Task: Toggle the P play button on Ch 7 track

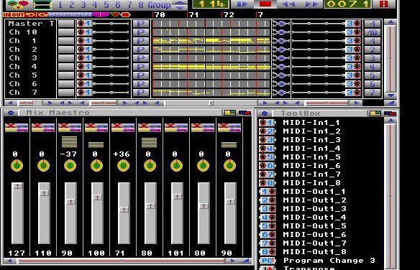Action: coord(141,93)
